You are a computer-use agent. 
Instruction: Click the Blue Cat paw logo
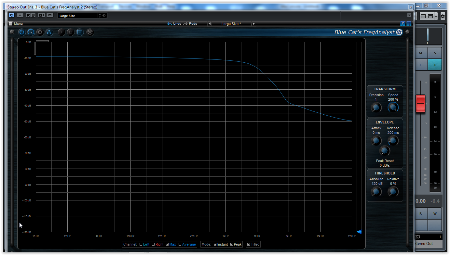point(399,32)
